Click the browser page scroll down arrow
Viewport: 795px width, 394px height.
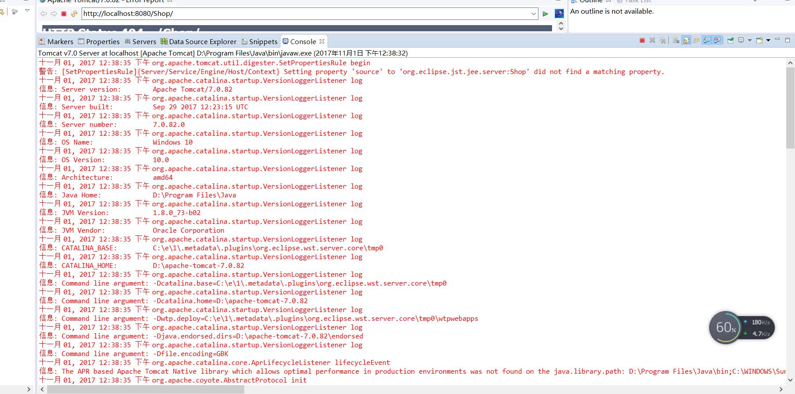[561, 28]
